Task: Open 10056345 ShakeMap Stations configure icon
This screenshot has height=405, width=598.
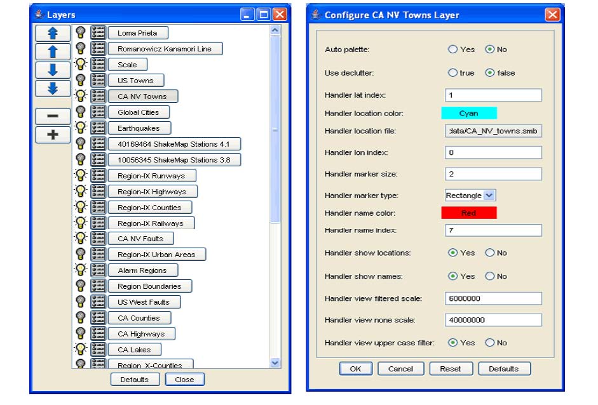Action: pyautogui.click(x=98, y=159)
